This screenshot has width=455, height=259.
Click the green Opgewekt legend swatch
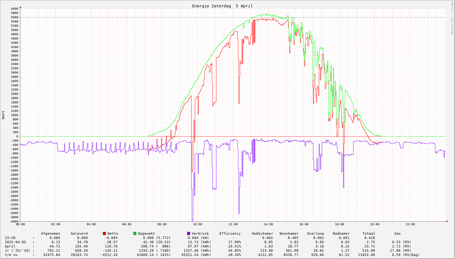[x=135, y=233]
